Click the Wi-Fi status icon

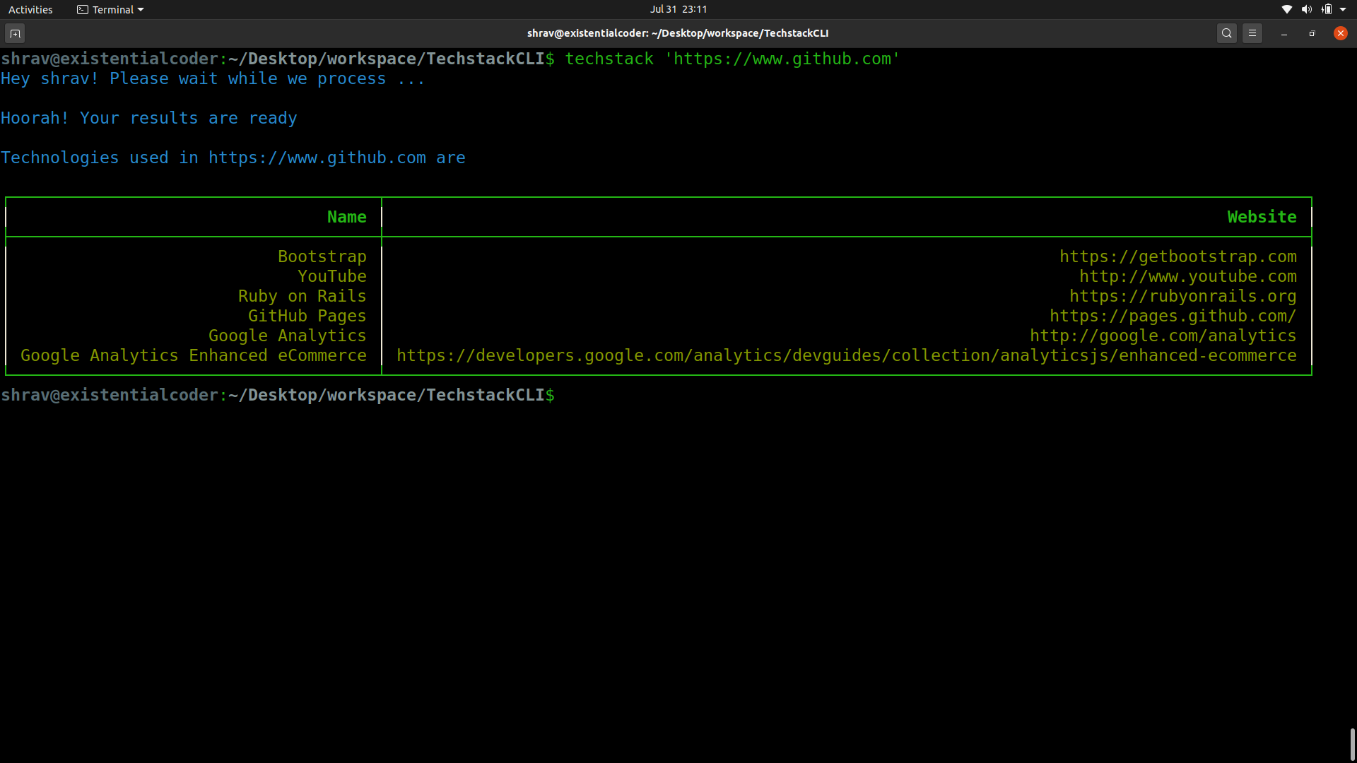click(1286, 9)
